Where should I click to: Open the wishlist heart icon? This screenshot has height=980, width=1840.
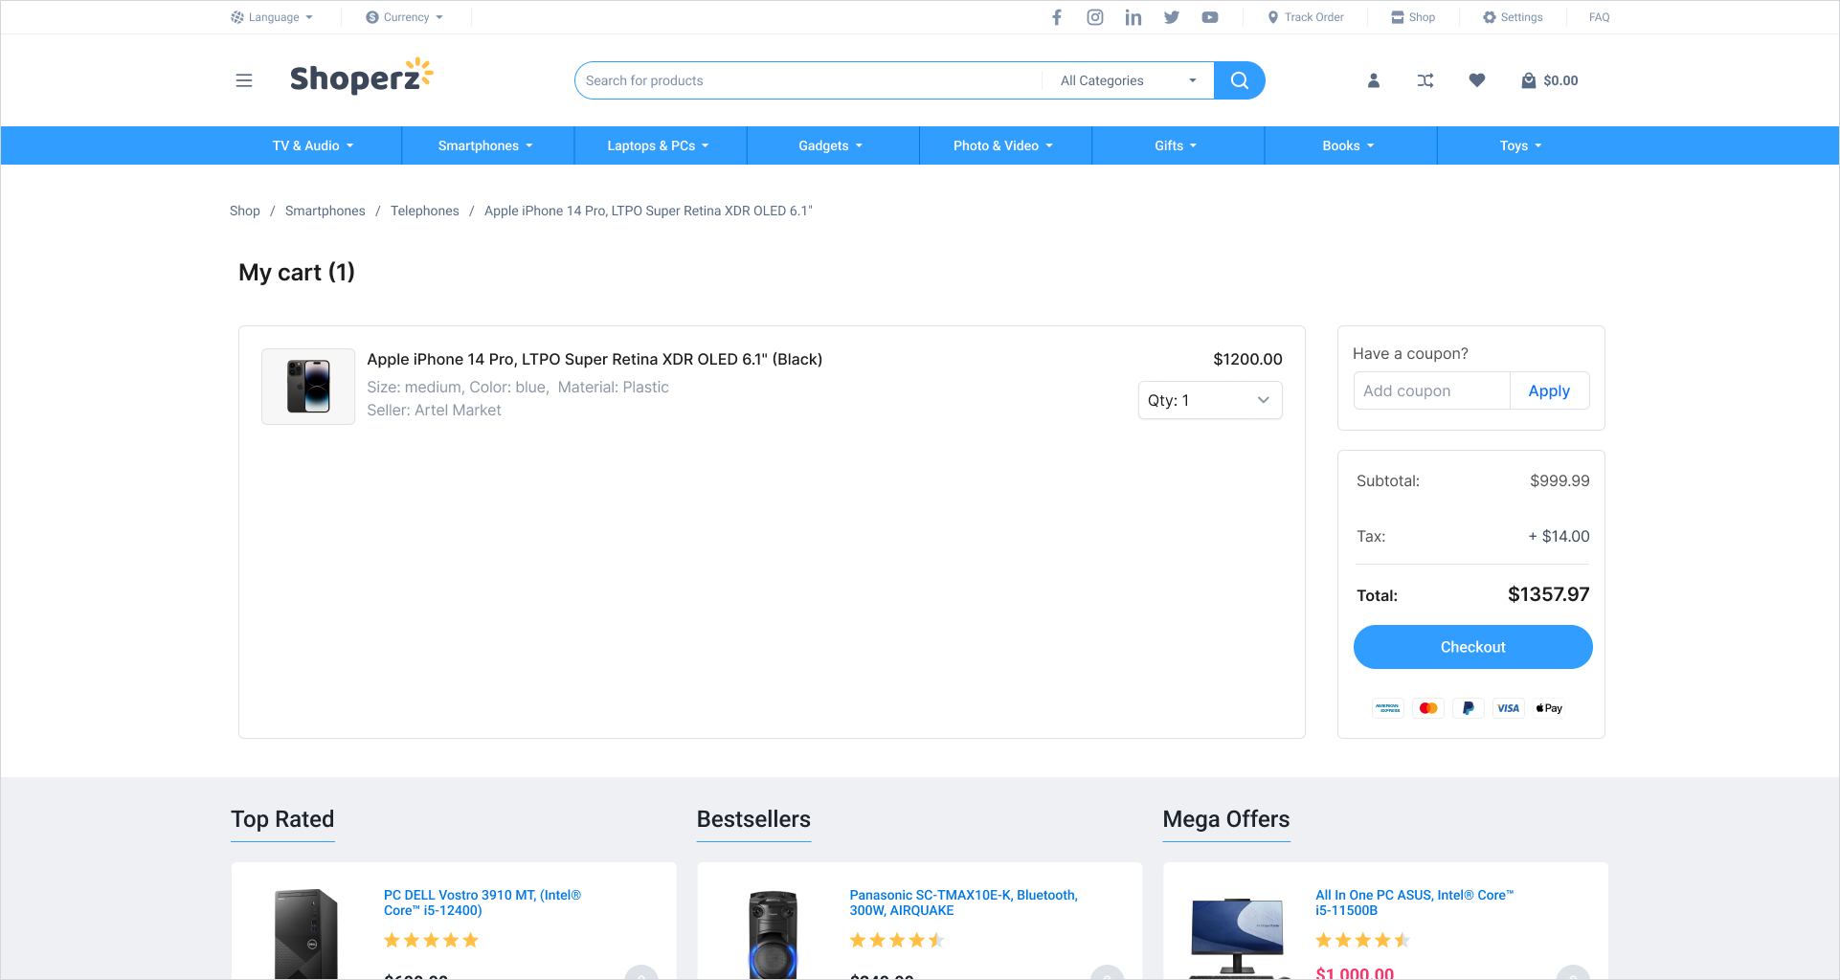[1477, 80]
